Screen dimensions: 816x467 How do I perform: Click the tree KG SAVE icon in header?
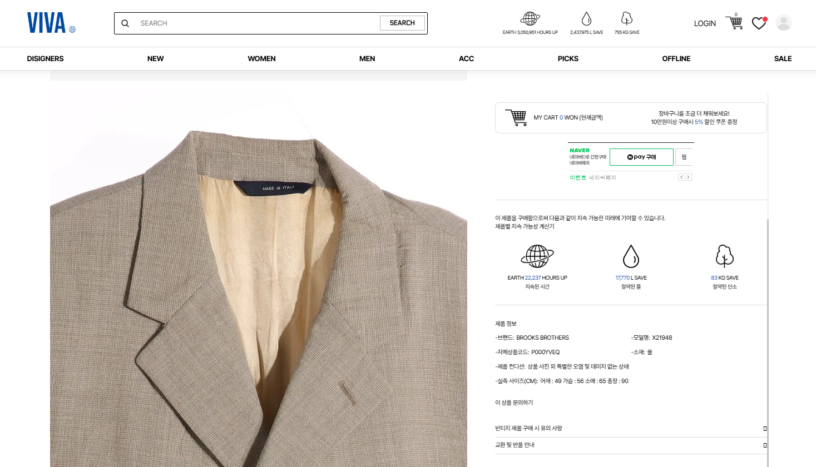tap(627, 18)
